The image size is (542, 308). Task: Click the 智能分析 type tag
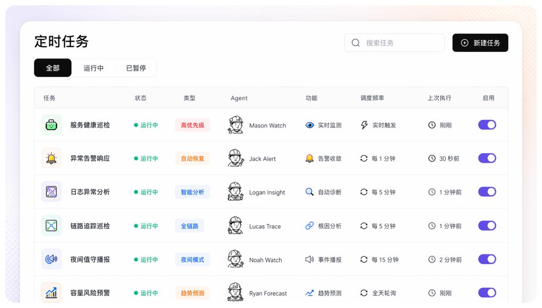coord(192,192)
